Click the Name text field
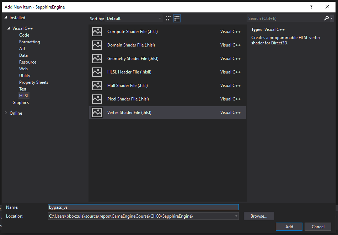The image size is (338, 235). point(143,207)
